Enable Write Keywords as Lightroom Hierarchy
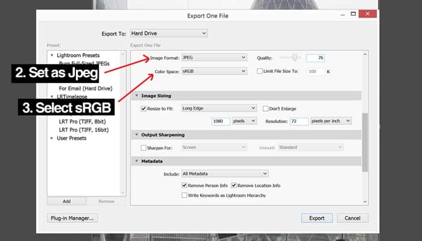 [x=184, y=195]
